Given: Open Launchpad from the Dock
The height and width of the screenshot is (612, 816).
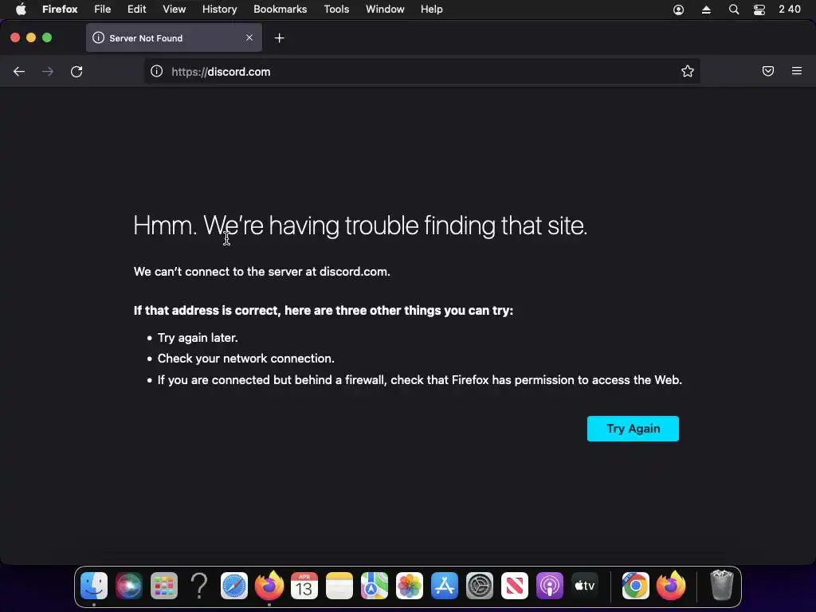Looking at the screenshot, I should 164,586.
